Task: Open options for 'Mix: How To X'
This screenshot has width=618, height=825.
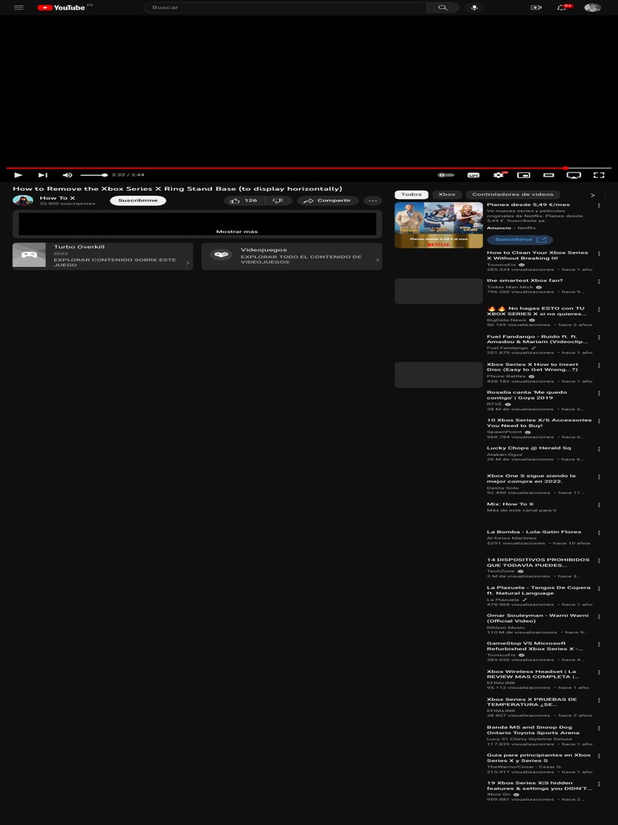Action: [599, 505]
